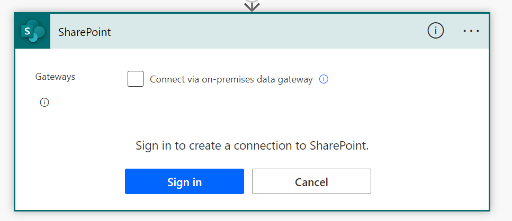This screenshot has width=512, height=221.
Task: Click the info icon below the Gateways label
Action: (x=44, y=103)
